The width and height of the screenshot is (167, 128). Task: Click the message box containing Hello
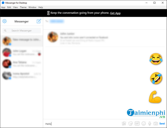pos(82,124)
